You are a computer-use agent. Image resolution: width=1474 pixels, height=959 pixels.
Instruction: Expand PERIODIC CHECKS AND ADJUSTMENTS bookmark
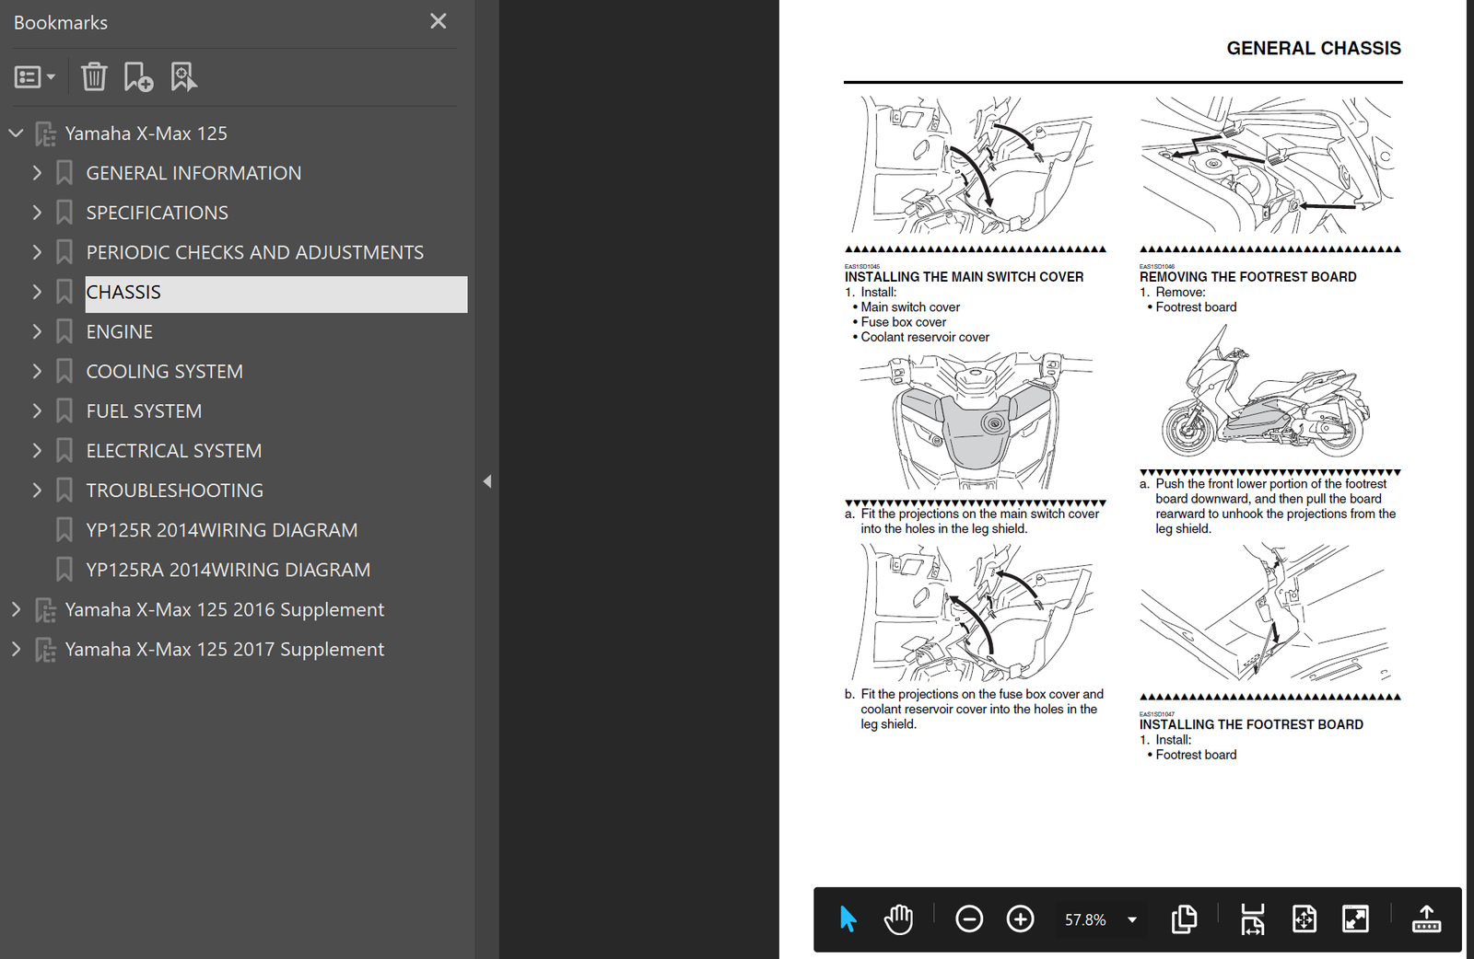(x=37, y=252)
